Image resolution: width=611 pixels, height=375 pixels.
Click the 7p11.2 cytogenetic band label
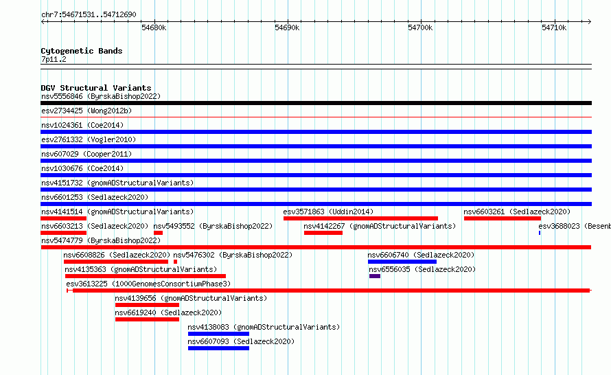point(54,59)
